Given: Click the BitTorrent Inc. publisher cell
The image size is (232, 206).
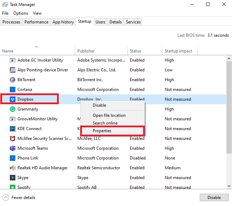Looking at the screenshot, I should tap(90, 80).
